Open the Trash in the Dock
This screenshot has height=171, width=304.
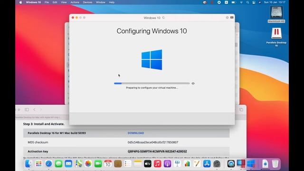click(x=275, y=164)
